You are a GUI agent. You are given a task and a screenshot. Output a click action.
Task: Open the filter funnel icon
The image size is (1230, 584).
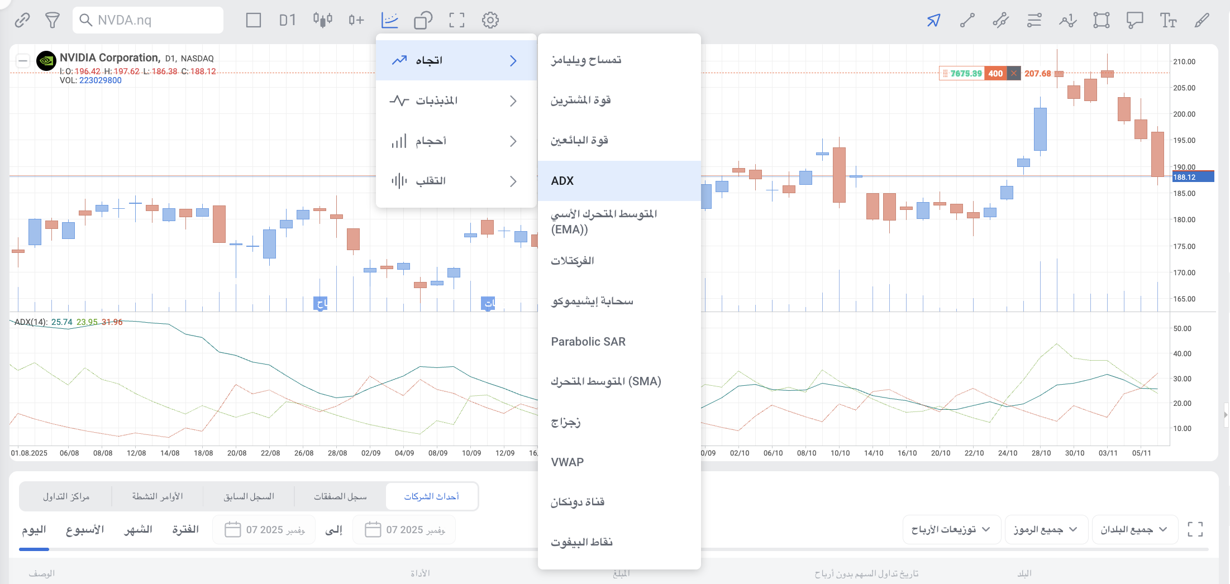[53, 21]
